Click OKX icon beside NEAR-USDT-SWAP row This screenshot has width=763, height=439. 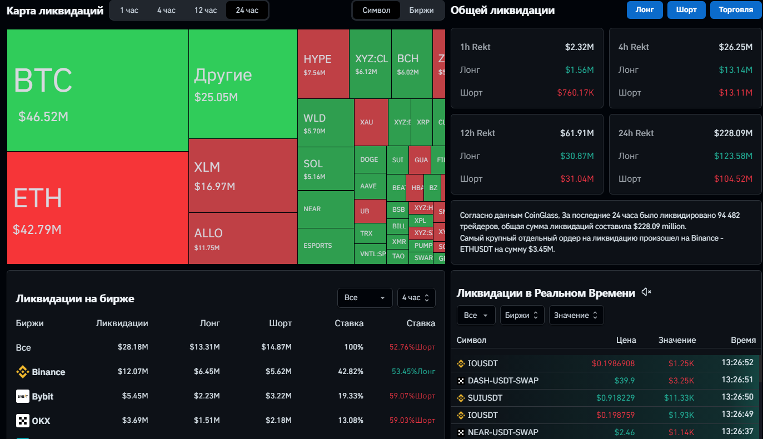(x=461, y=432)
